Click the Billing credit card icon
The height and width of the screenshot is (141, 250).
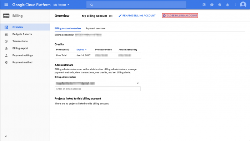point(6,16)
